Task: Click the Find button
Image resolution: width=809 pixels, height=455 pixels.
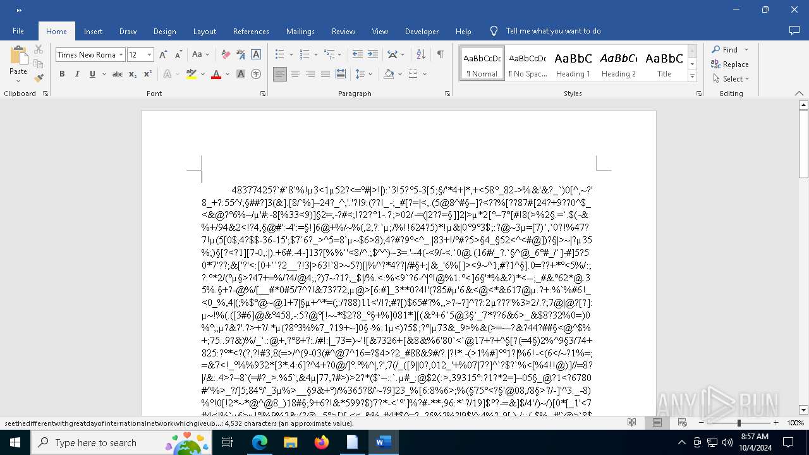Action: (x=724, y=49)
